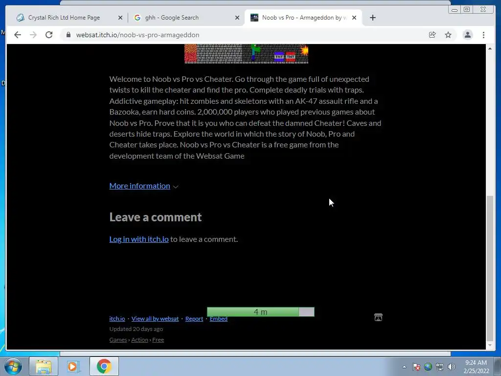The height and width of the screenshot is (376, 501).
Task: Open the itch.io footer link
Action: point(117,318)
